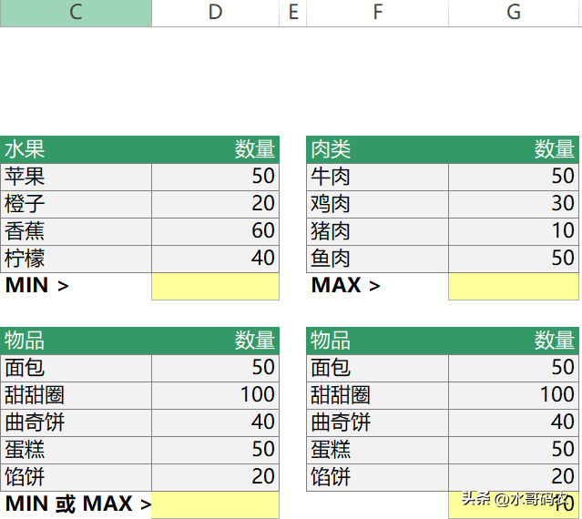Click the 苹果 cell
This screenshot has width=582, height=519.
pyautogui.click(x=76, y=177)
